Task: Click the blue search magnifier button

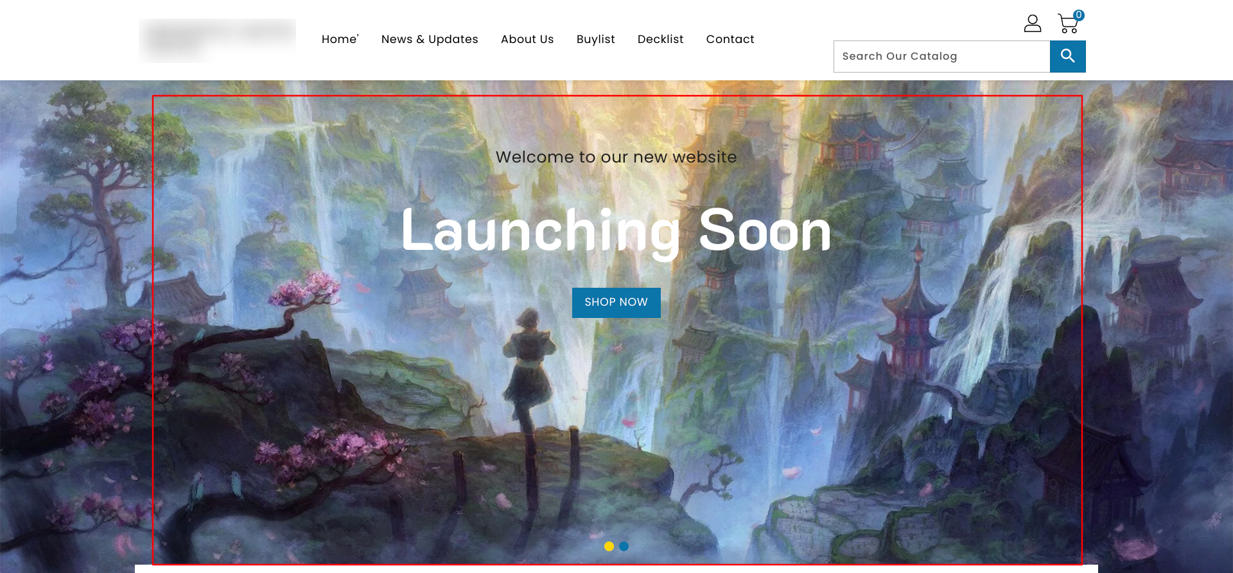Action: 1067,57
